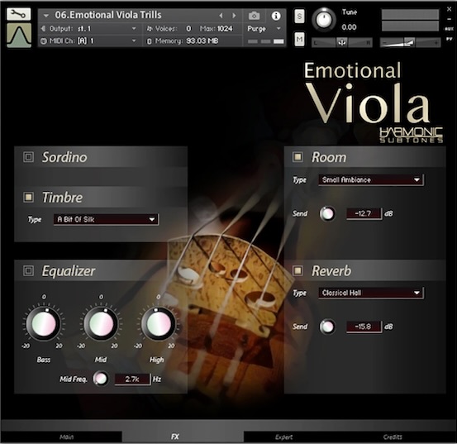457x444 pixels.
Task: Open Room Type dropdown Small Ambiance
Action: pyautogui.click(x=371, y=179)
